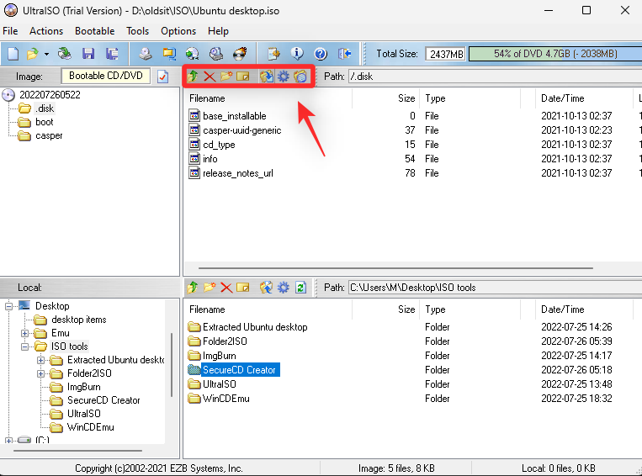Click the Rename icon in image pane toolbar
Image resolution: width=642 pixels, height=476 pixels.
click(x=243, y=77)
